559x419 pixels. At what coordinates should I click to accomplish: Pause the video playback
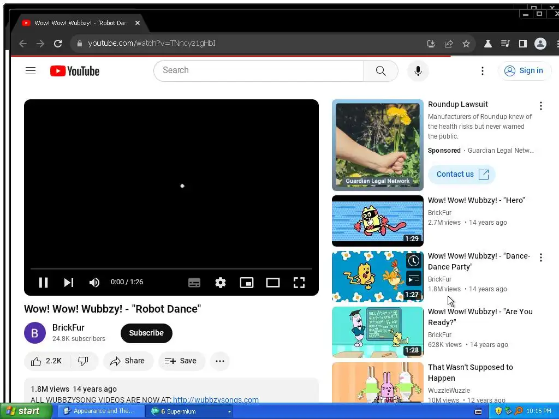coord(44,283)
